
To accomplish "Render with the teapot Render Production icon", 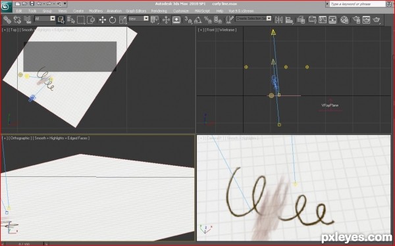I will tap(377, 20).
